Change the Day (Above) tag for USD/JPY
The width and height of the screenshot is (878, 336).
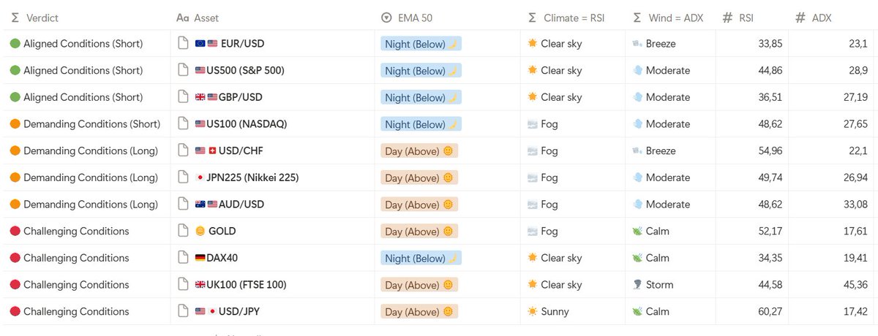[x=419, y=311]
